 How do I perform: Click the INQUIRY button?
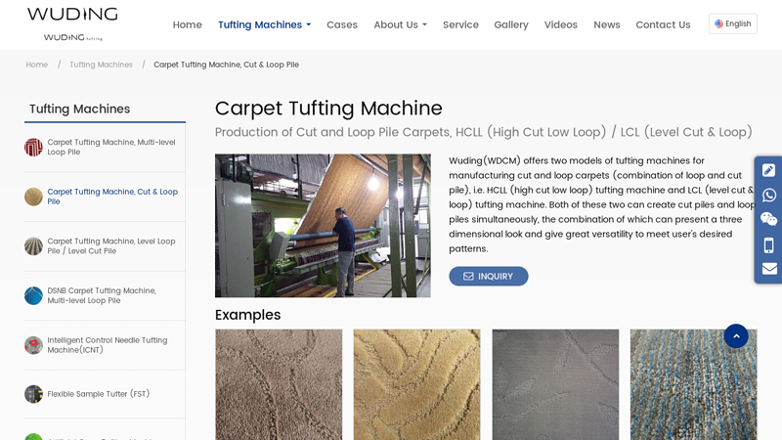pyautogui.click(x=488, y=276)
